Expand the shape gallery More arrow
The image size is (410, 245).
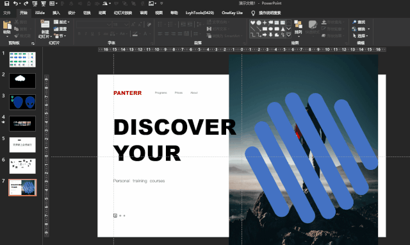(x=289, y=35)
